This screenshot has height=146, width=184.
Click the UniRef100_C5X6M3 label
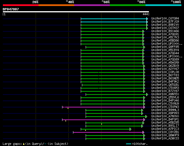(x=165, y=88)
